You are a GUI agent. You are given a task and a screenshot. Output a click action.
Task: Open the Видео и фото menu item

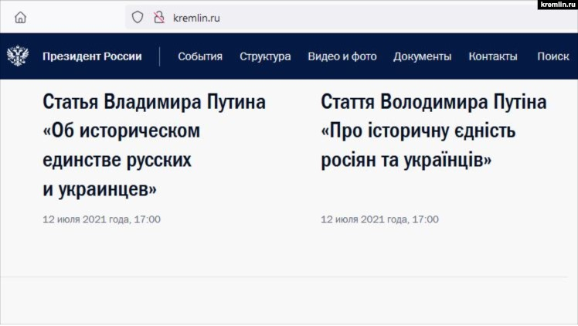[x=342, y=56]
